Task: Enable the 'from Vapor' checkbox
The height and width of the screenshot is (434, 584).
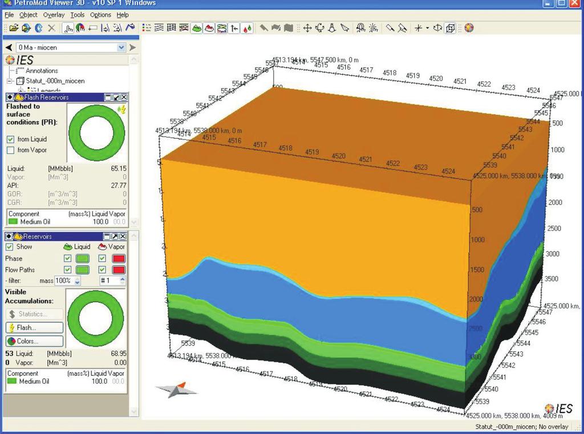Action: coord(10,150)
